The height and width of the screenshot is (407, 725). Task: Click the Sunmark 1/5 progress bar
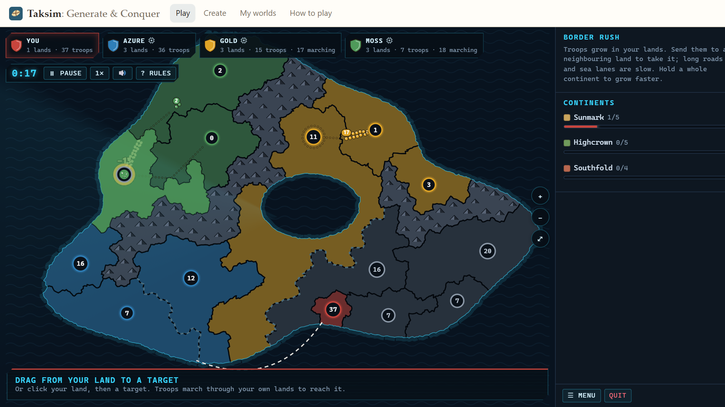pos(644,127)
